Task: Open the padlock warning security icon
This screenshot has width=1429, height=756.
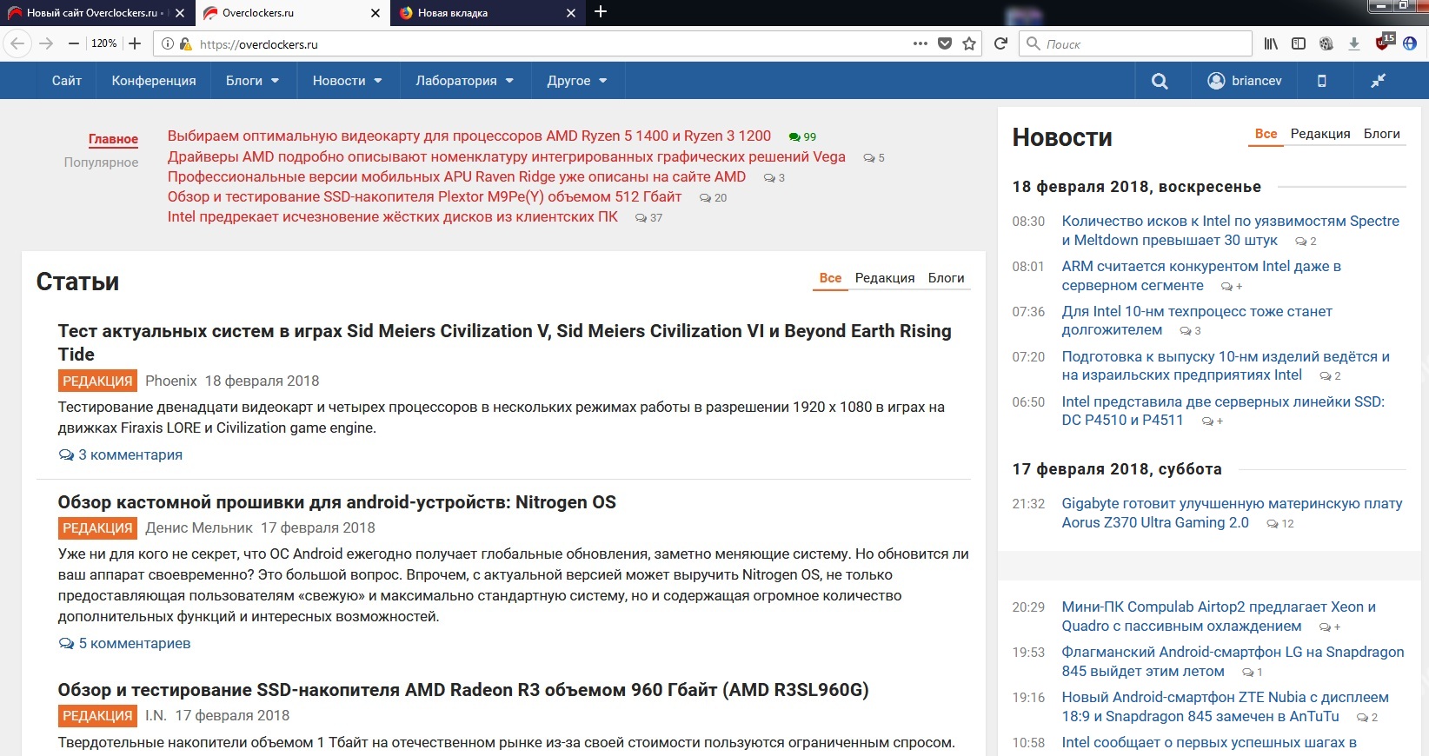Action: pos(185,43)
